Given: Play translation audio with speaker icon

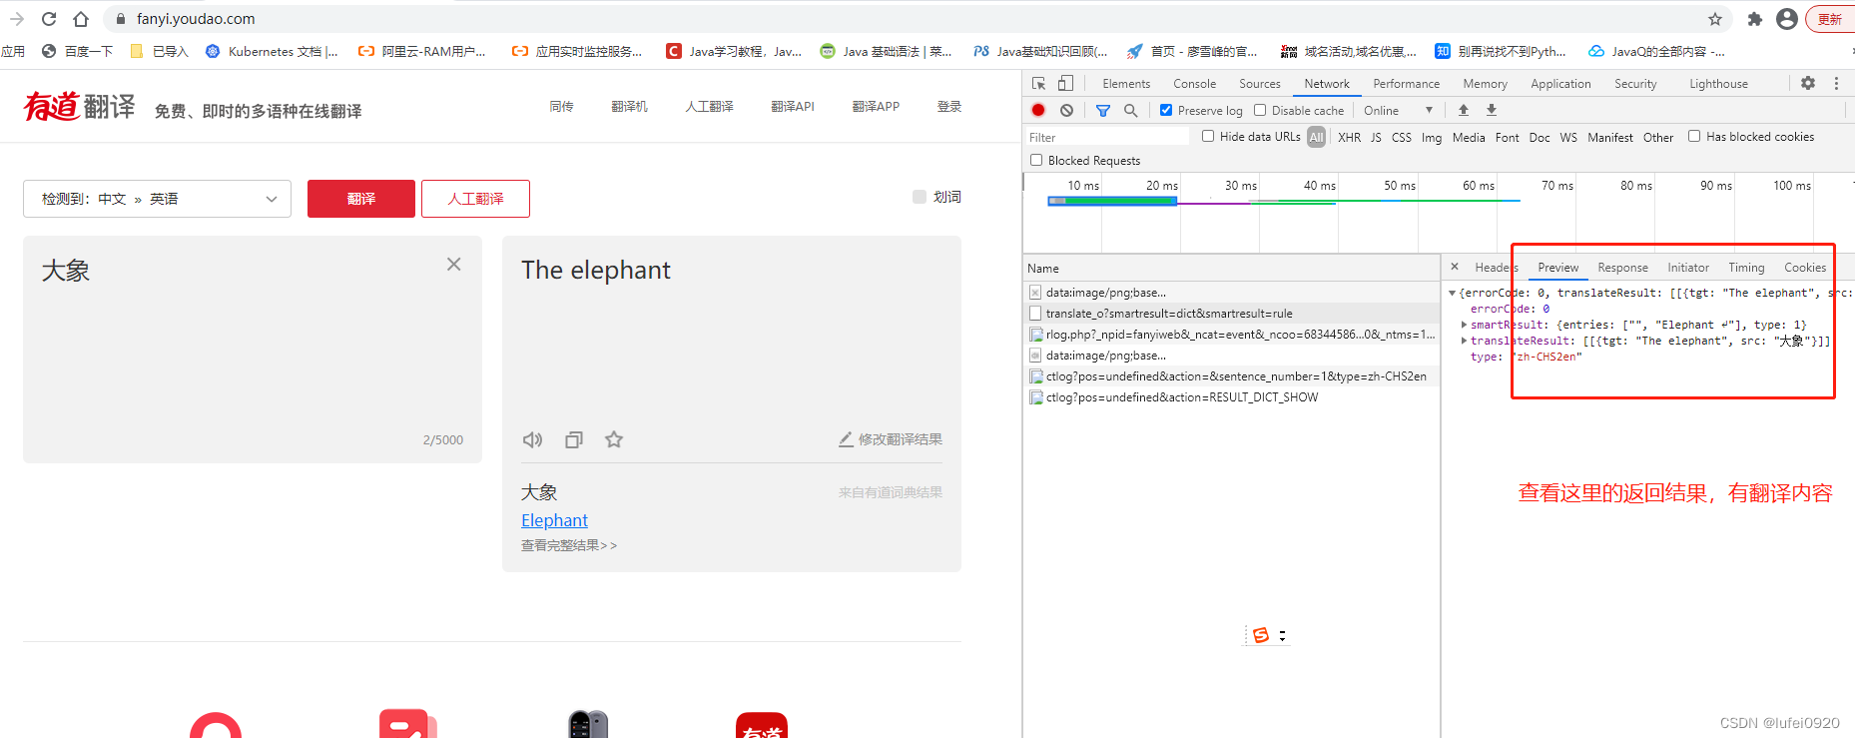Looking at the screenshot, I should click(533, 439).
